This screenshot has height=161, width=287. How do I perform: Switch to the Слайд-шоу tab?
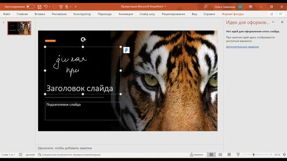(147, 14)
